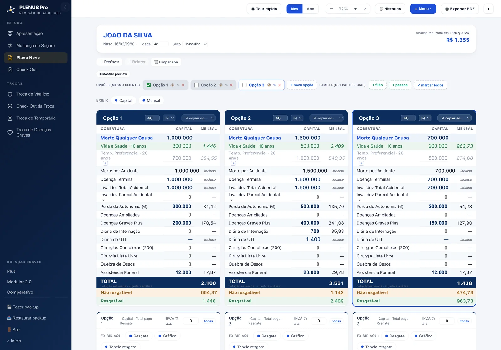Click the plus icon under Temp. Preferencial in Opção 3
The height and width of the screenshot is (350, 501).
(361, 163)
